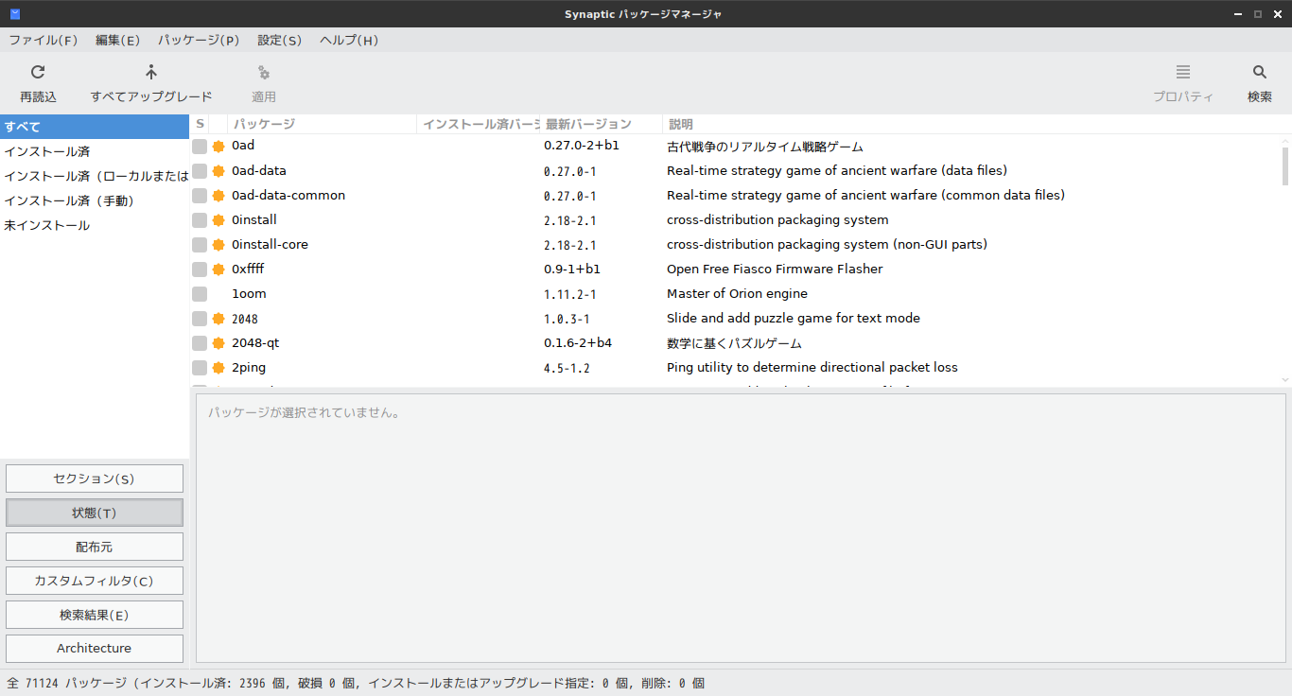Click the すべてアップグレード upgrade-all icon
1292x696 pixels.
tap(151, 72)
